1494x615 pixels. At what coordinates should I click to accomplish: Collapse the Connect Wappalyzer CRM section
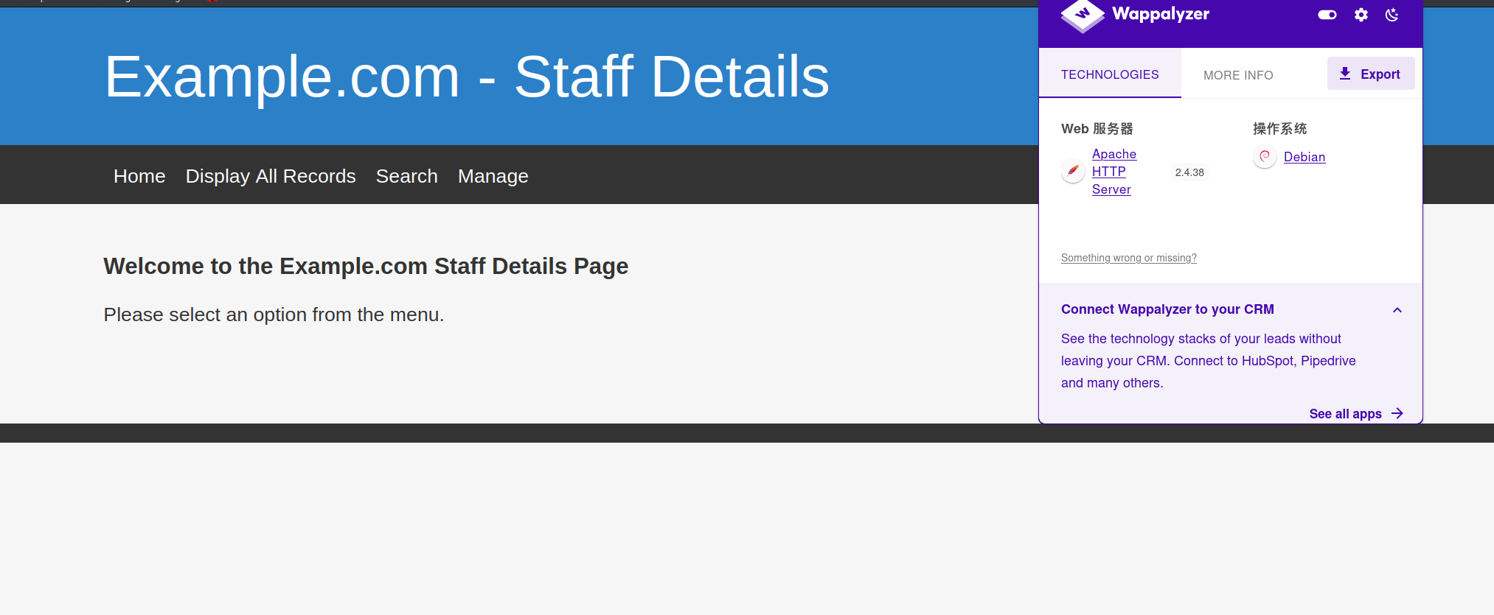[x=1397, y=310]
